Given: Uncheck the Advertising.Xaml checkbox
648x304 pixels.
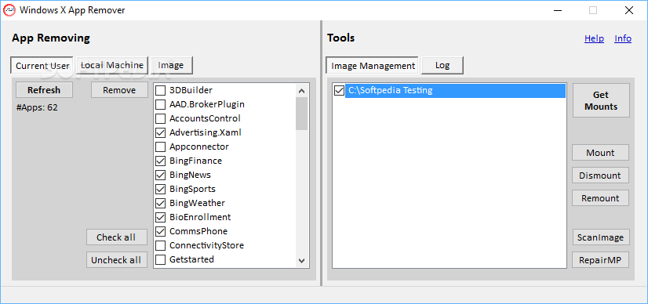Looking at the screenshot, I should pyautogui.click(x=160, y=133).
